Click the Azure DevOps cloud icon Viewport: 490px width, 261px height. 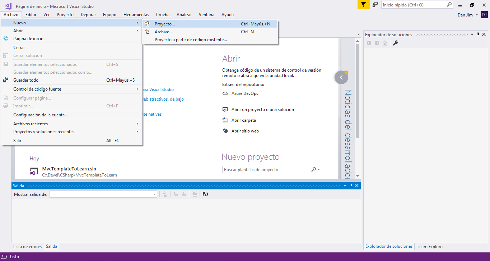tap(225, 93)
